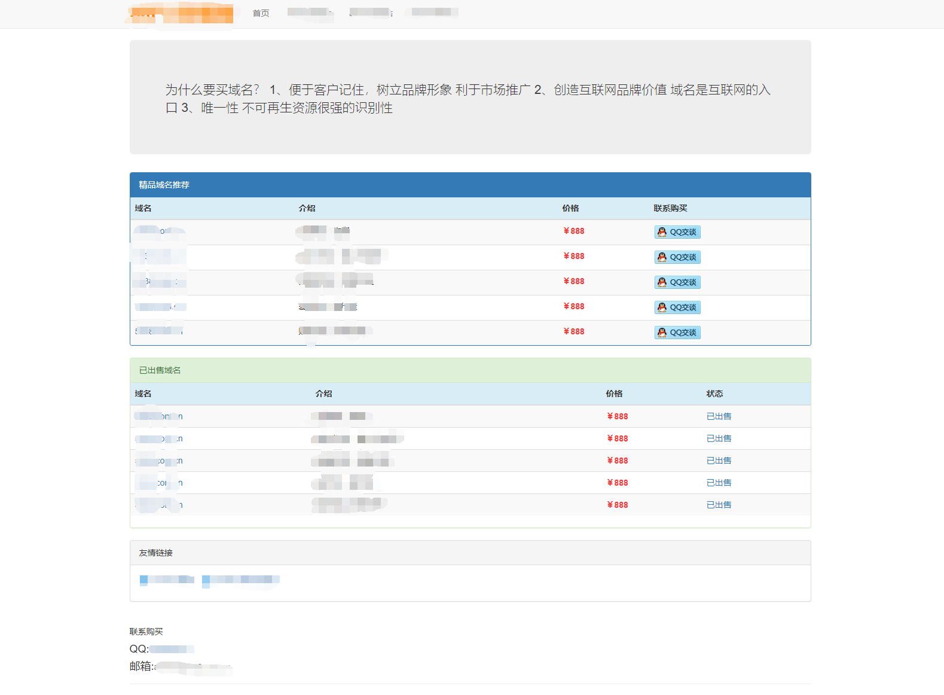Click QQ交谈 button in fifth featured domain row
Image resolution: width=944 pixels, height=695 pixels.
click(x=677, y=333)
